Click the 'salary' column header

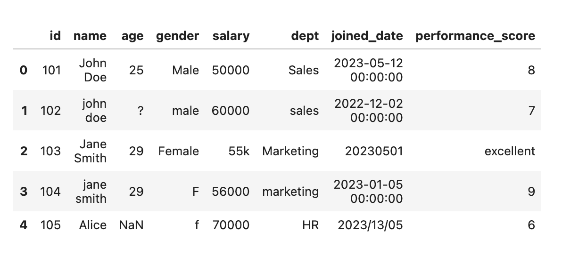click(231, 36)
